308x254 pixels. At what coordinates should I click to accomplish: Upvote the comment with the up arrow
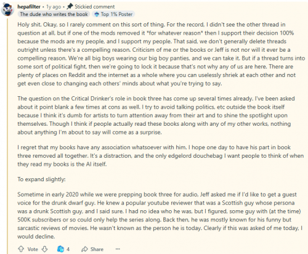[21, 249]
